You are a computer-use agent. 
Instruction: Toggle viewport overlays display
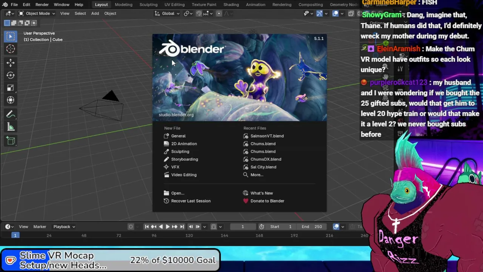[x=335, y=14]
